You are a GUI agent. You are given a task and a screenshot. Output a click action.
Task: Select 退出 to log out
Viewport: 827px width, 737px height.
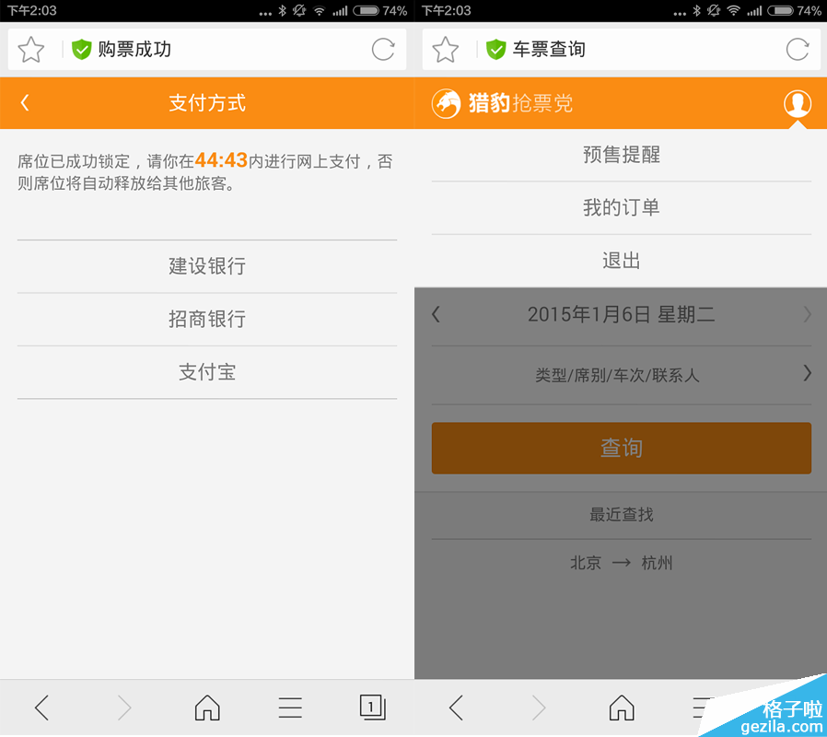click(622, 261)
